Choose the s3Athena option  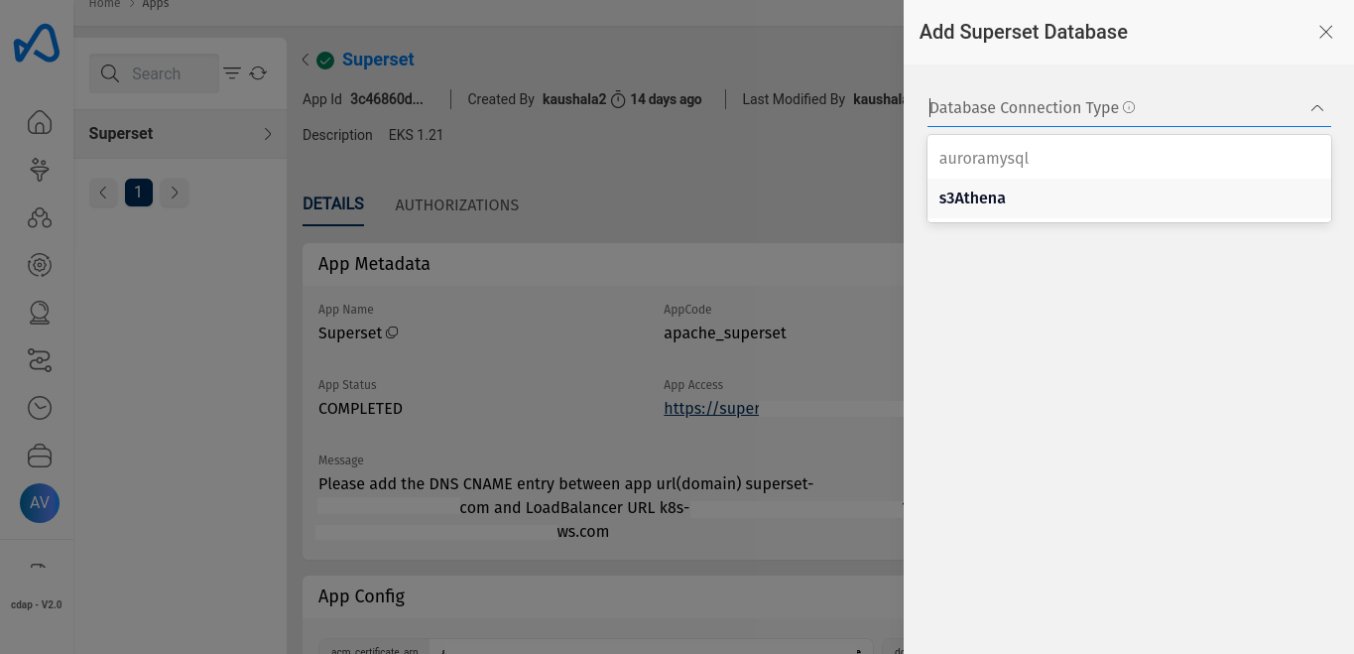pyautogui.click(x=1129, y=198)
